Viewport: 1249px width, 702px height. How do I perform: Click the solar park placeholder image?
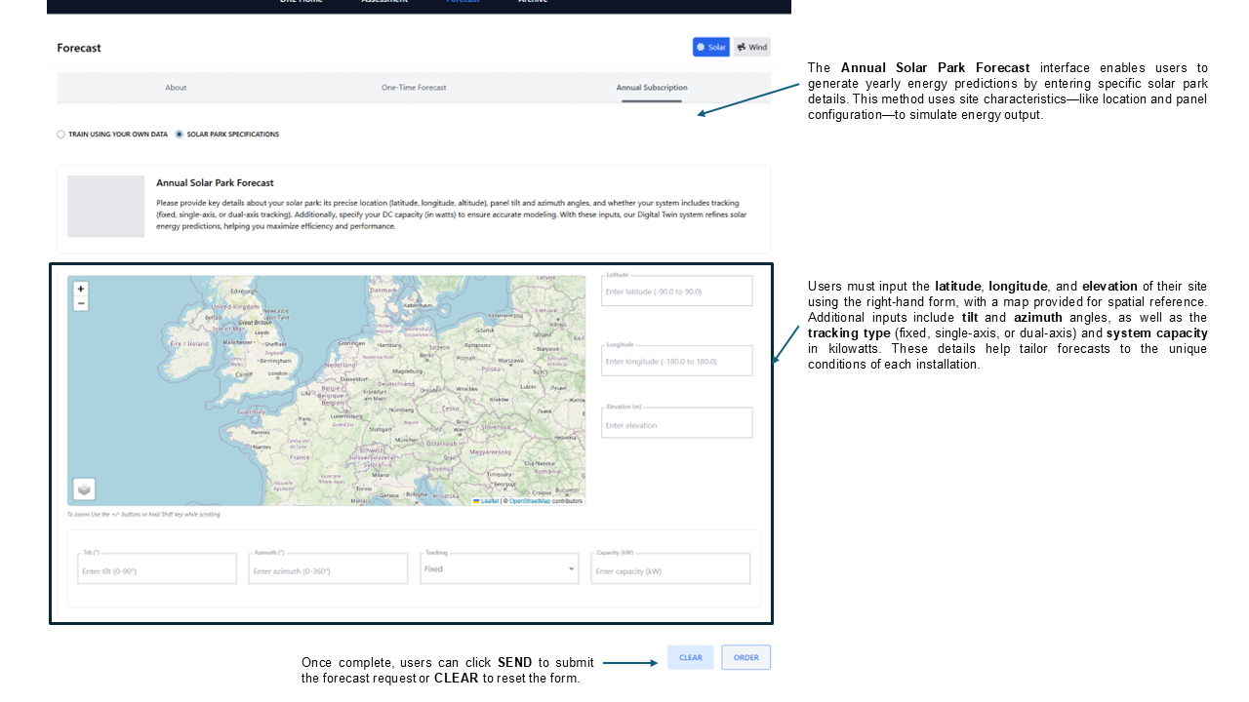pos(105,206)
